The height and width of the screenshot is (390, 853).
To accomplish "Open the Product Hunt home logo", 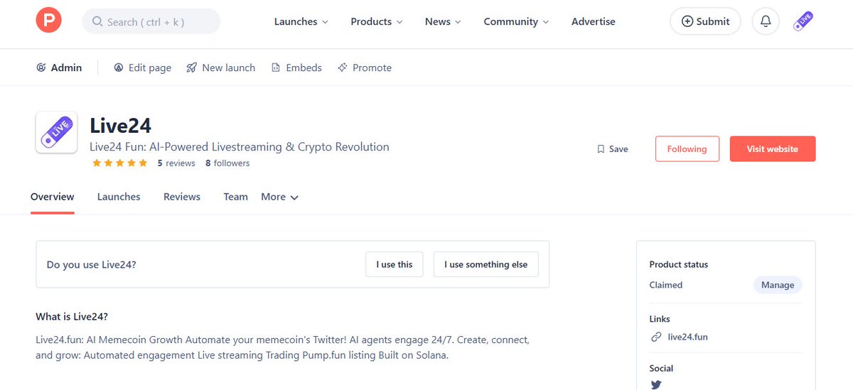I will click(49, 21).
